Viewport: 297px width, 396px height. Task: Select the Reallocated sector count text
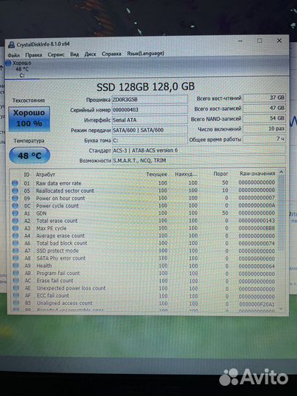(65, 191)
